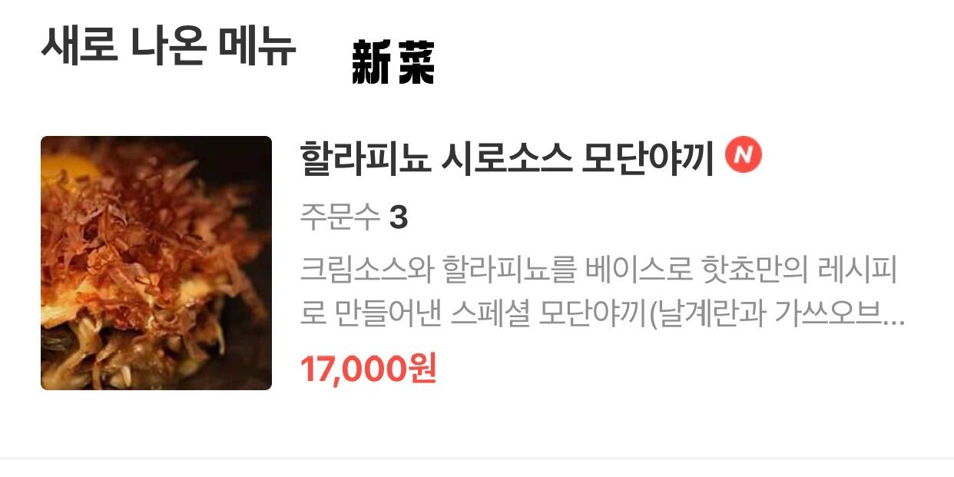954x477 pixels.
Task: Select the 할라피뇨 시로소스 모단야끼 menu title
Action: click(x=508, y=157)
